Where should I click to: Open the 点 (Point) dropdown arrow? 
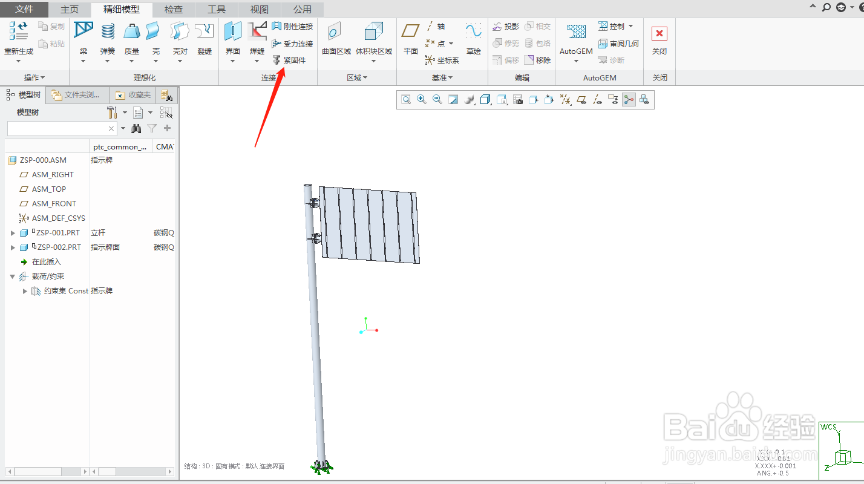pyautogui.click(x=451, y=44)
